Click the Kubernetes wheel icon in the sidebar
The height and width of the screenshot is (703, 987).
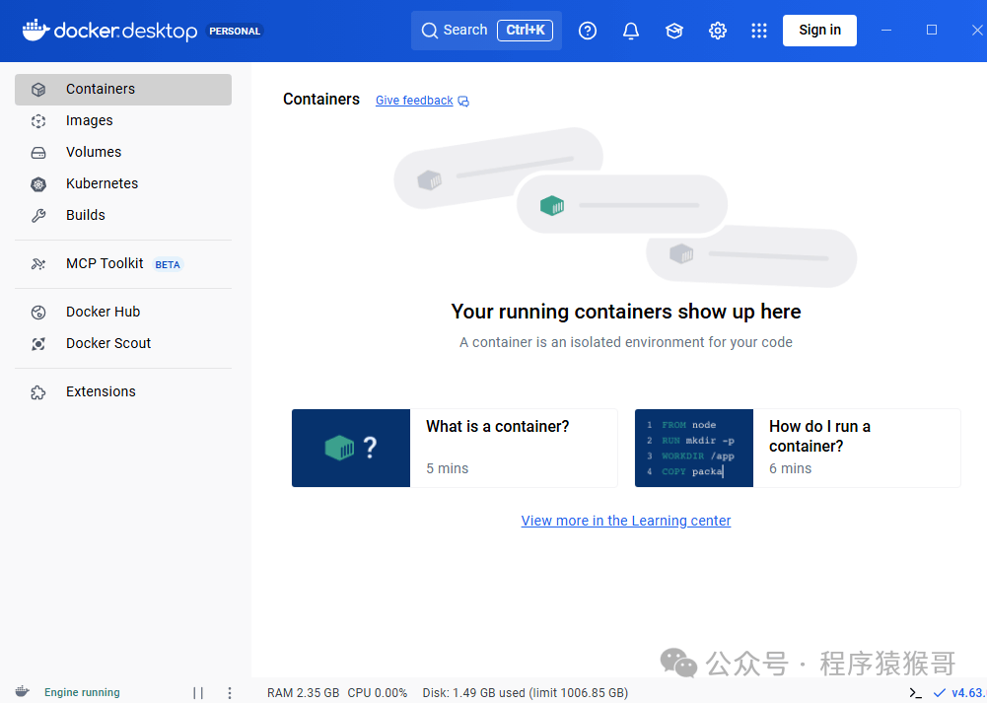[38, 184]
